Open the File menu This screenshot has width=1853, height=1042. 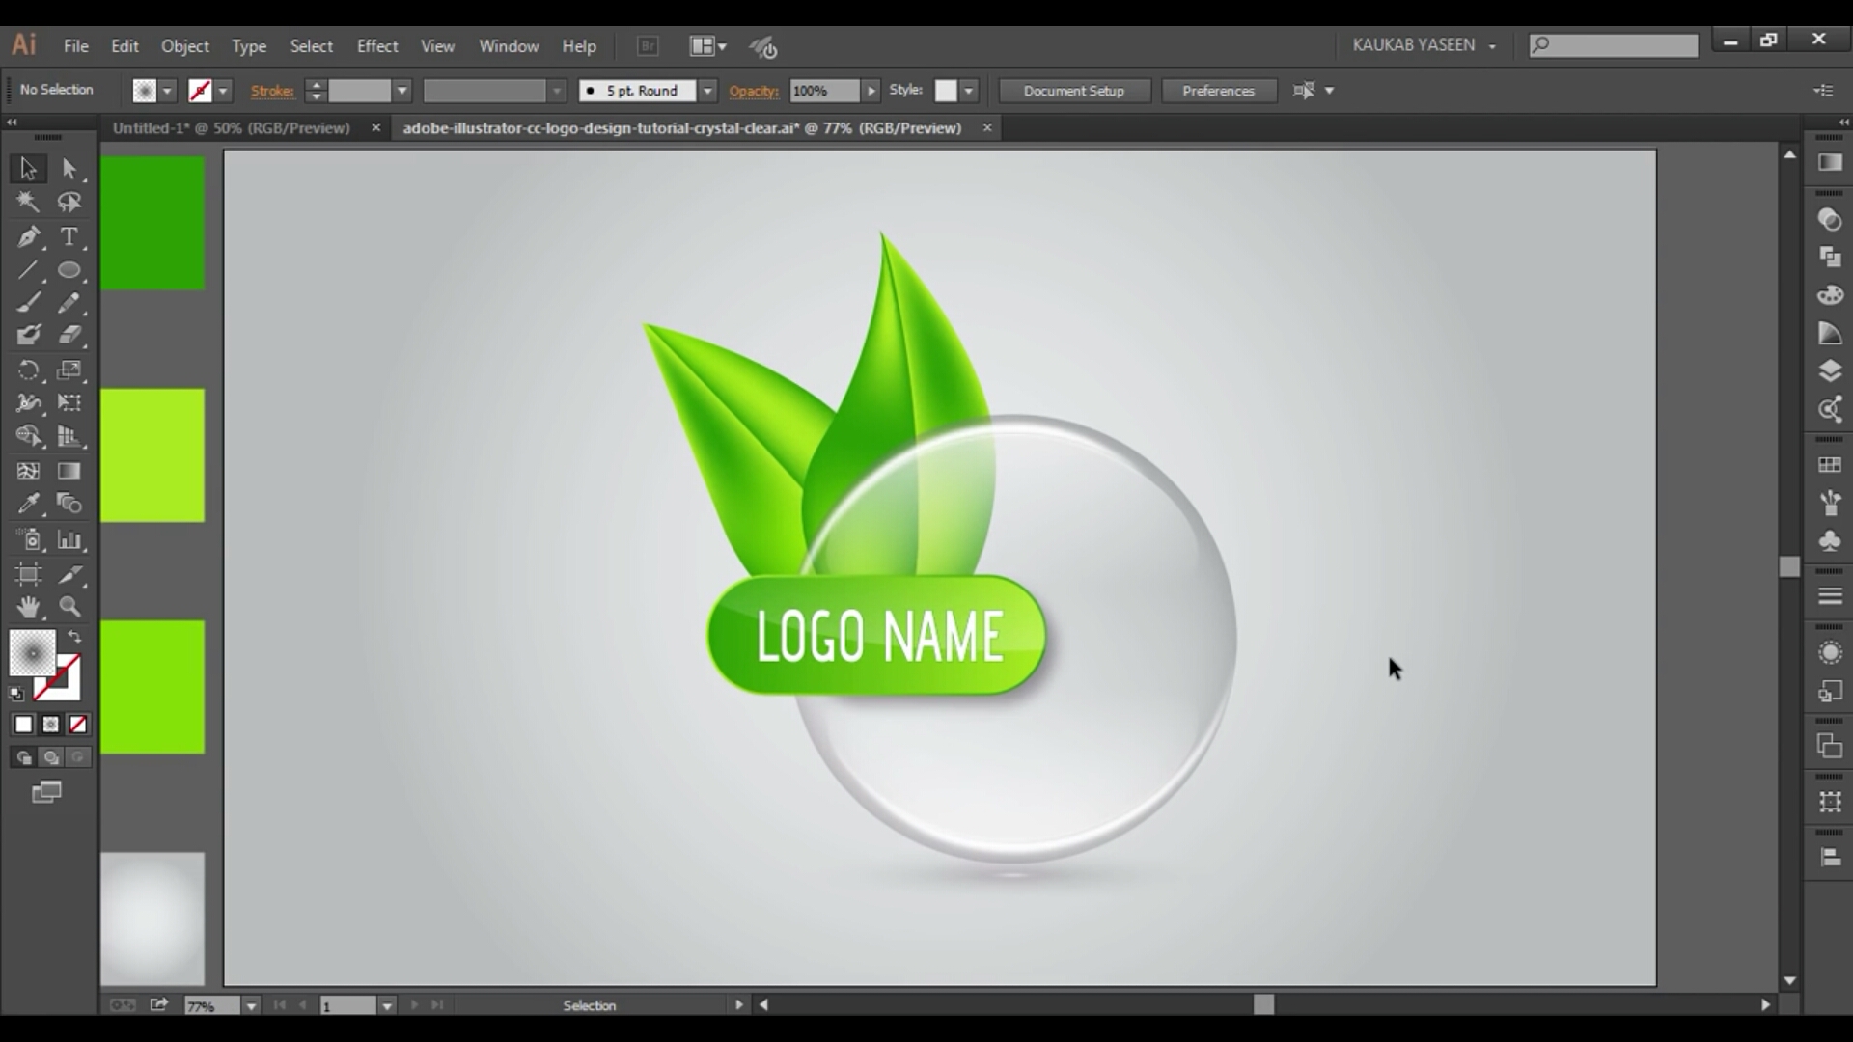coord(76,46)
